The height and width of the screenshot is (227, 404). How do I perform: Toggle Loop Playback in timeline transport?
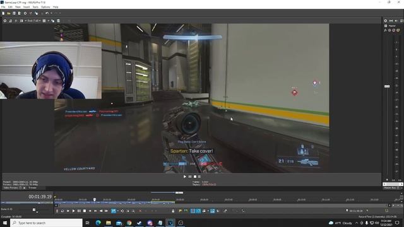coord(62,211)
